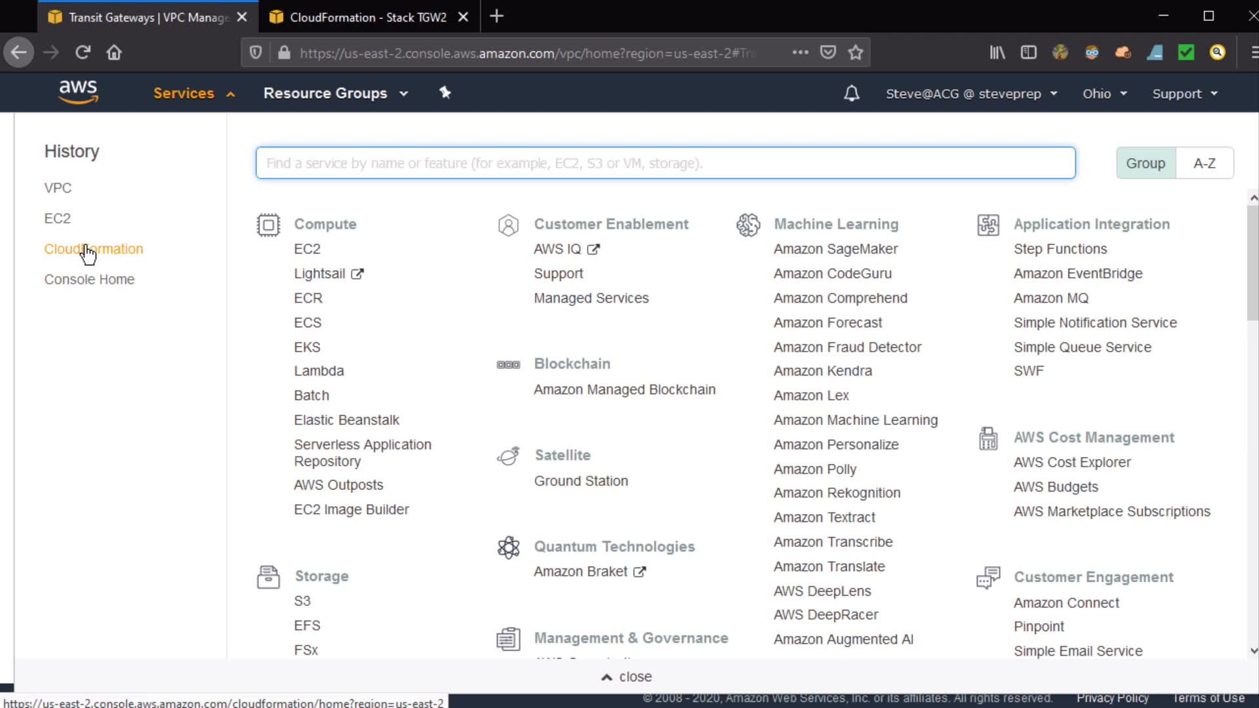The height and width of the screenshot is (708, 1259).
Task: Reload the page with refresh icon
Action: pyautogui.click(x=83, y=52)
